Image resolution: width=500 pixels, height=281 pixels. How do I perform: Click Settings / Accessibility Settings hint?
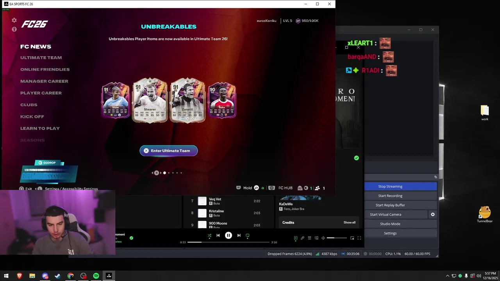coord(71,189)
